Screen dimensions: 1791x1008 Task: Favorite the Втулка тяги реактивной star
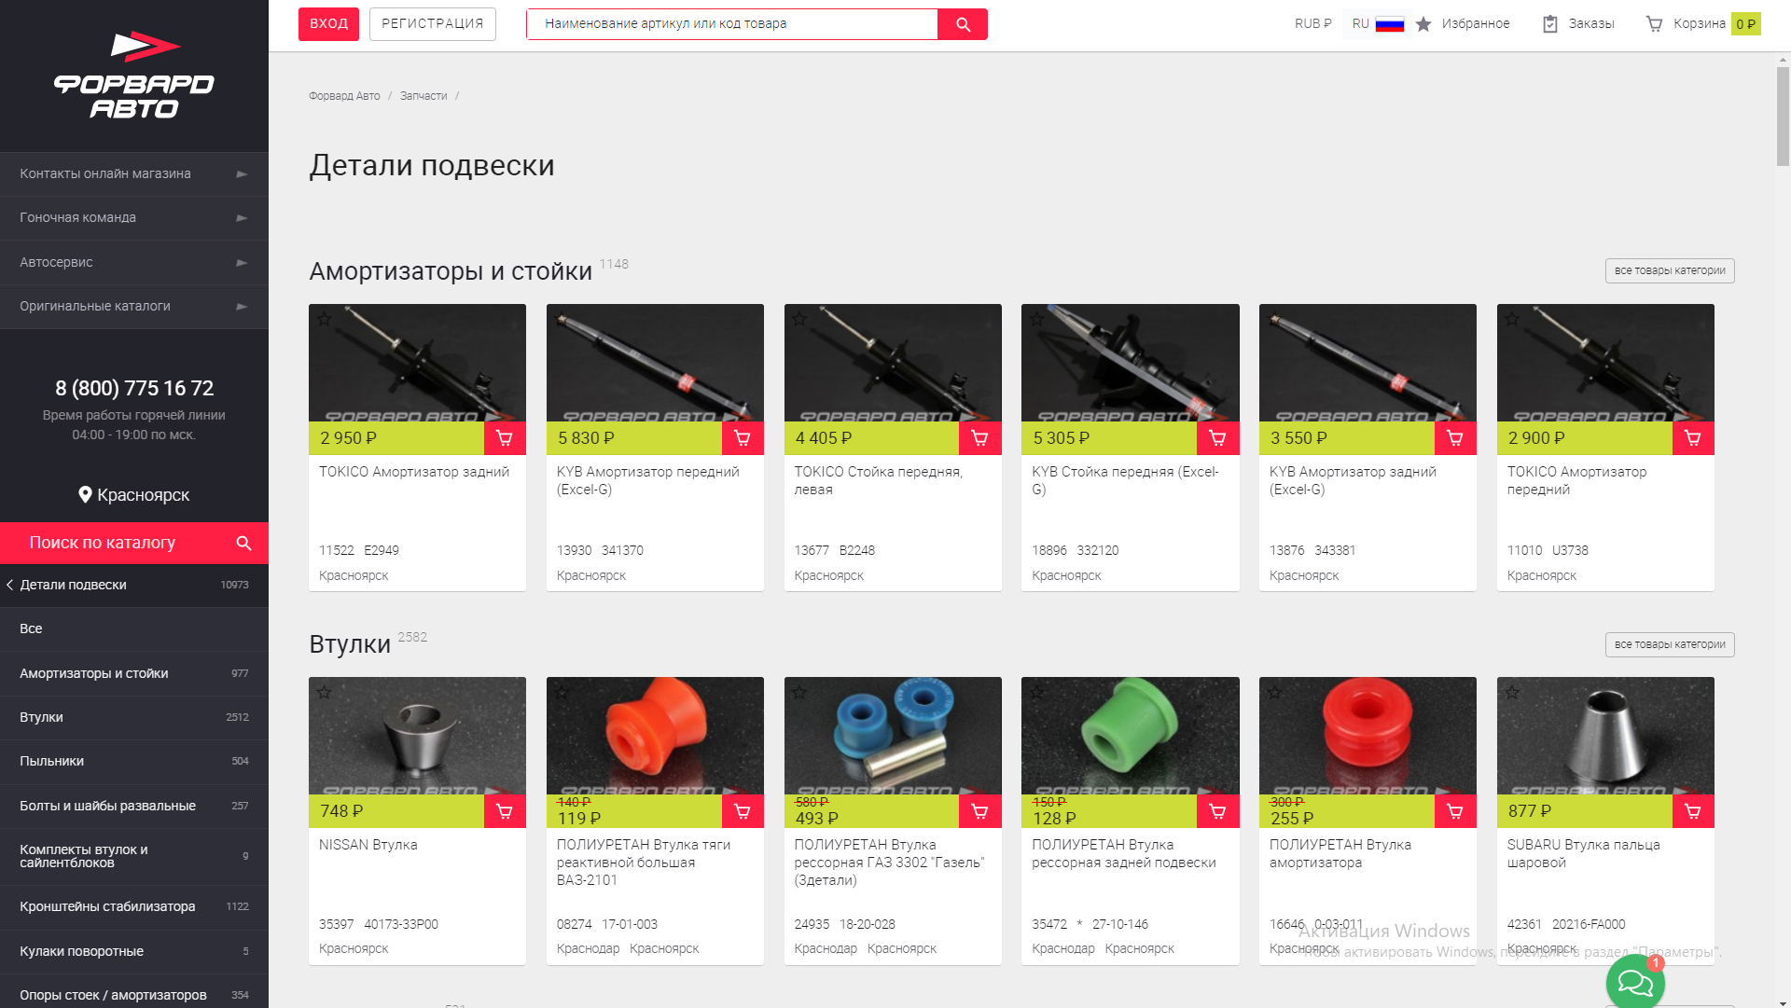point(562,692)
